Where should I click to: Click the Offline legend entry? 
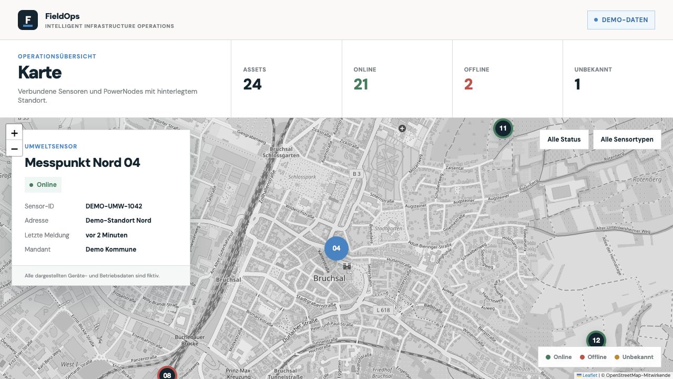click(593, 357)
